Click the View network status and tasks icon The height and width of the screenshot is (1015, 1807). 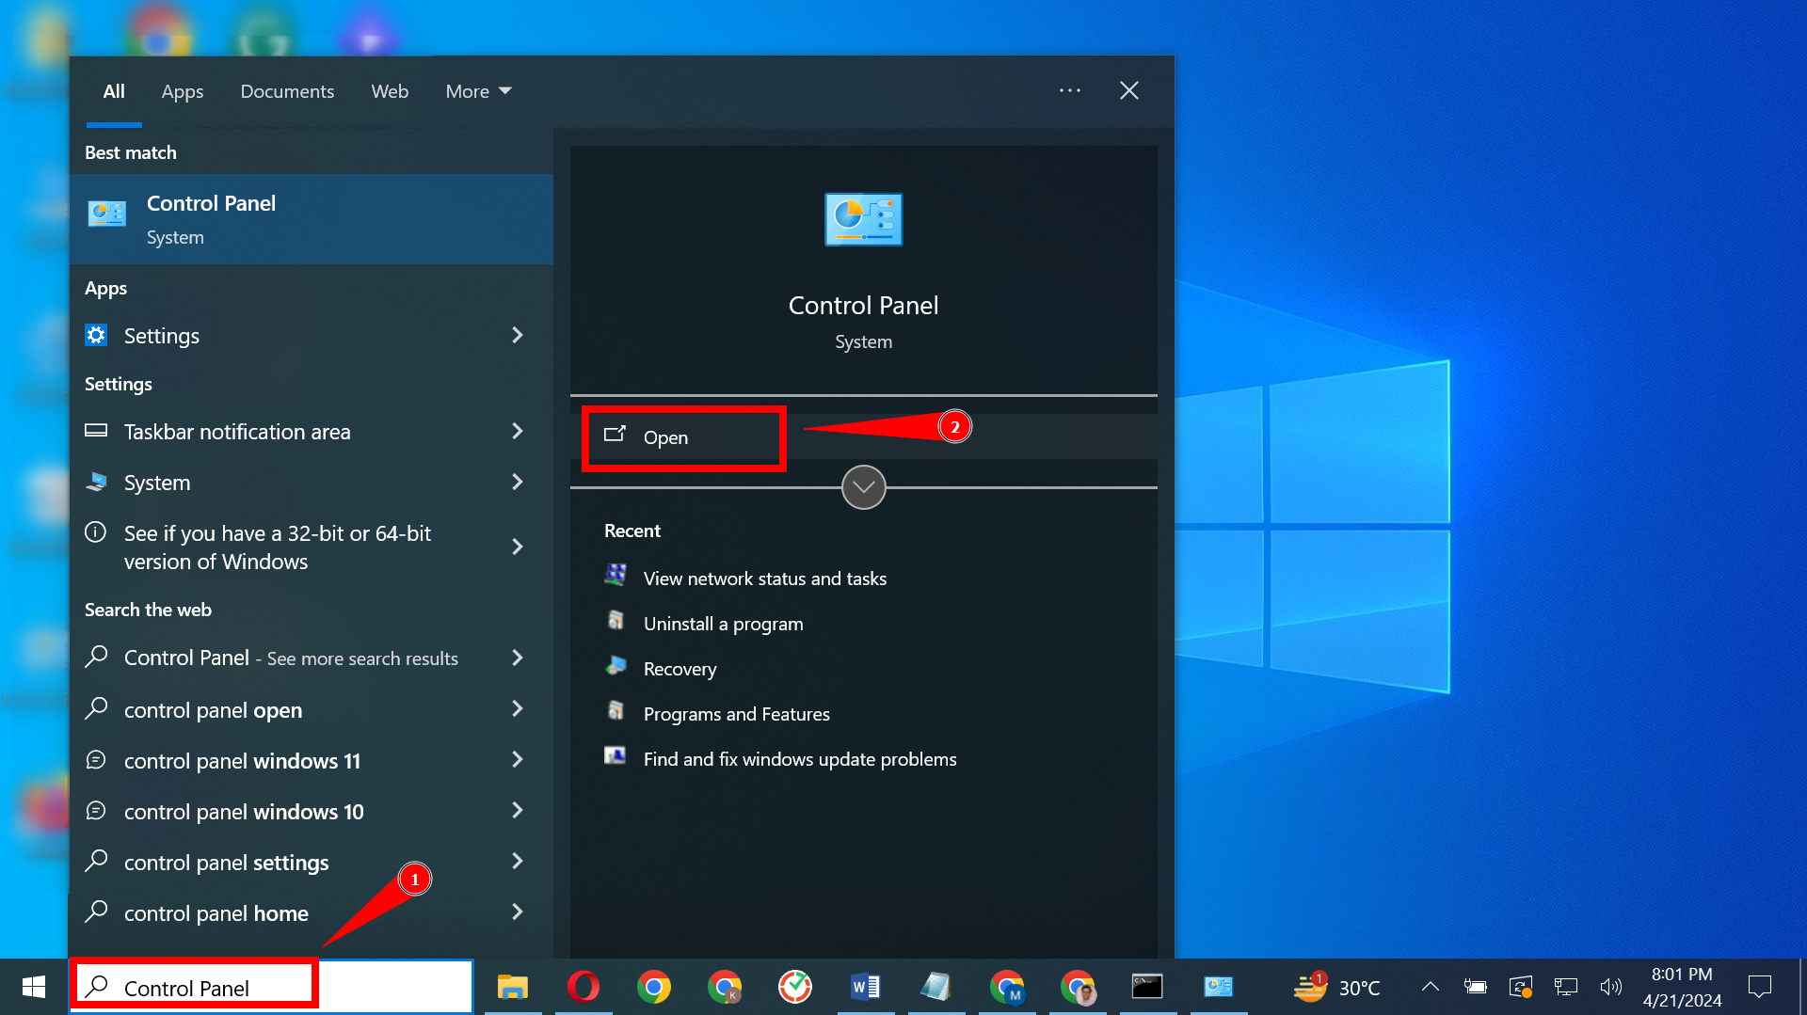pos(616,576)
